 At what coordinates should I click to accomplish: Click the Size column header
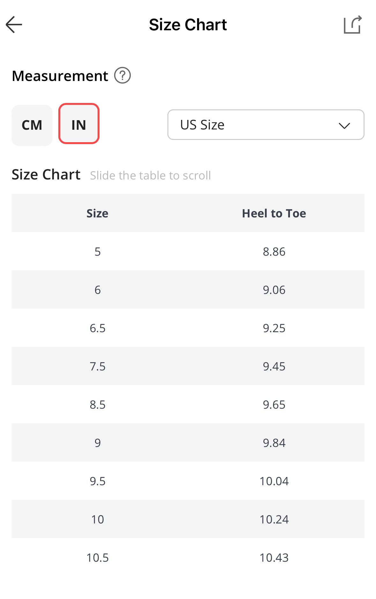click(97, 213)
